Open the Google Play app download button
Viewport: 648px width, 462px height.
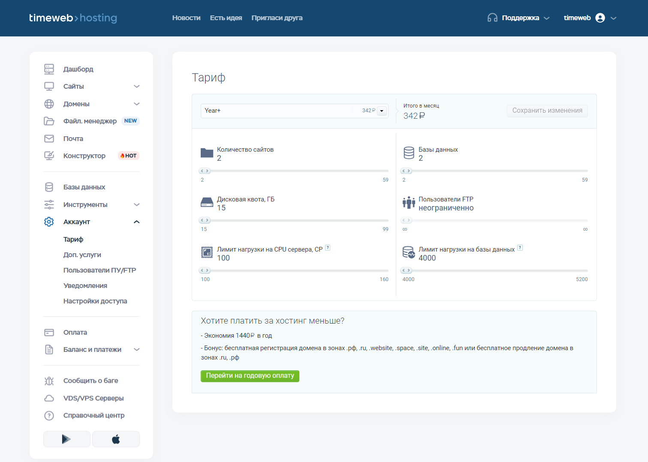(x=66, y=439)
